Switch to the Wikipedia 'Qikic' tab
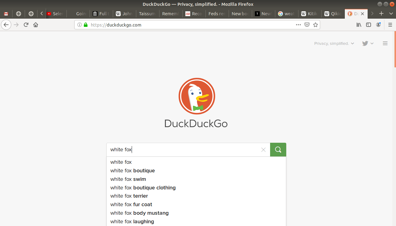This screenshot has width=396, height=226. pos(333,14)
